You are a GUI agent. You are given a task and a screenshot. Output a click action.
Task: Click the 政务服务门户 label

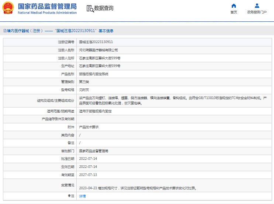pyautogui.click(x=257, y=12)
